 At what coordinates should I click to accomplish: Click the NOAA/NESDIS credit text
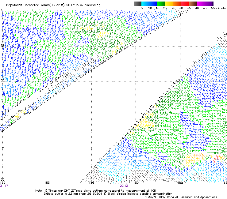181,197
